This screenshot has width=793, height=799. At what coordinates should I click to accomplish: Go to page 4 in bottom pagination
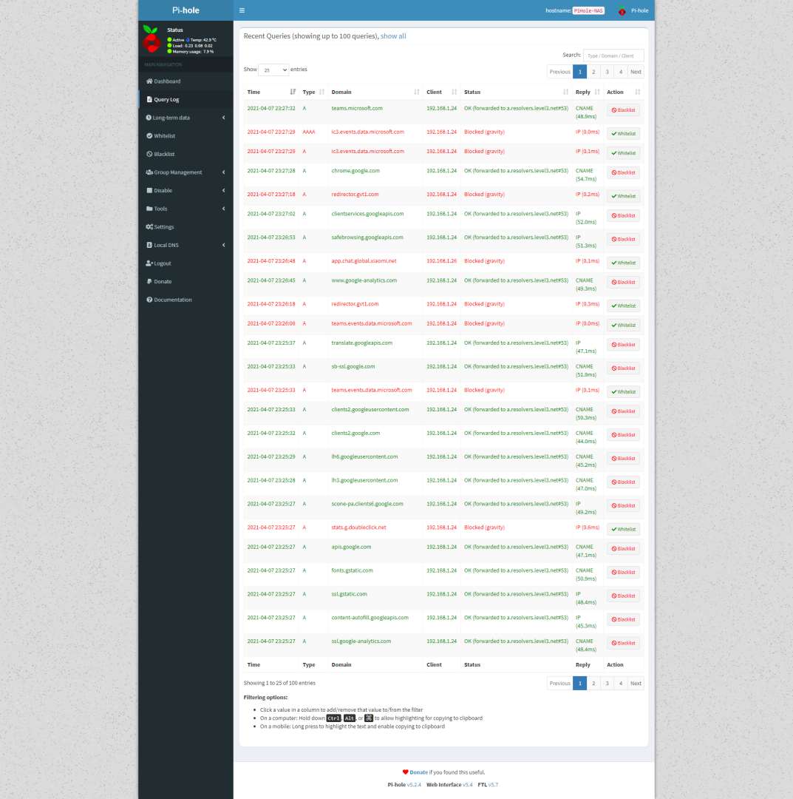(x=621, y=684)
